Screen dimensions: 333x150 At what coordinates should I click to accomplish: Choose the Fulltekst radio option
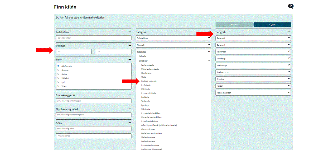(x=58, y=78)
